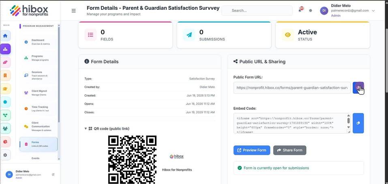Open Events menu item
The width and height of the screenshot is (388, 184).
click(35, 158)
